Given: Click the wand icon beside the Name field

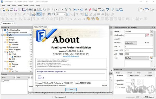Looking at the screenshot, I should tap(151, 31).
